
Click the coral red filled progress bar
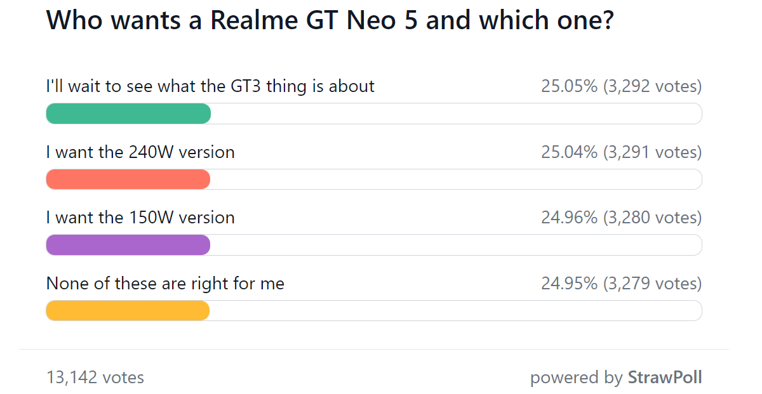coord(128,180)
